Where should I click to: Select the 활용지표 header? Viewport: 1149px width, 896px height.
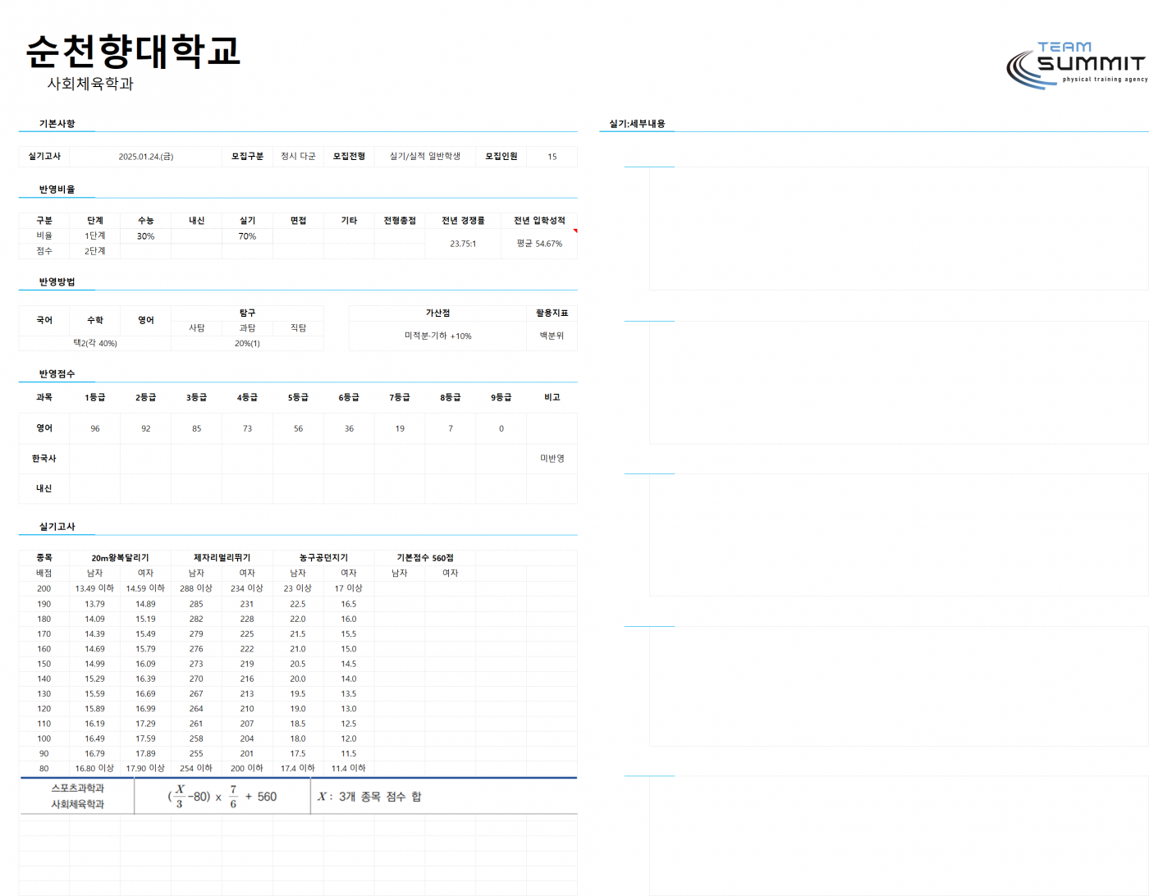552,313
